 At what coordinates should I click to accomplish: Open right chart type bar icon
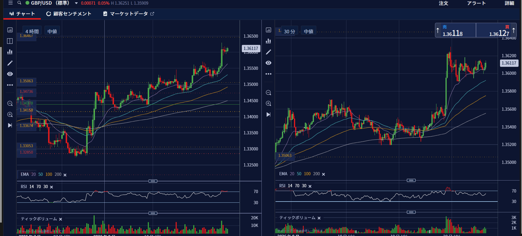(x=268, y=41)
